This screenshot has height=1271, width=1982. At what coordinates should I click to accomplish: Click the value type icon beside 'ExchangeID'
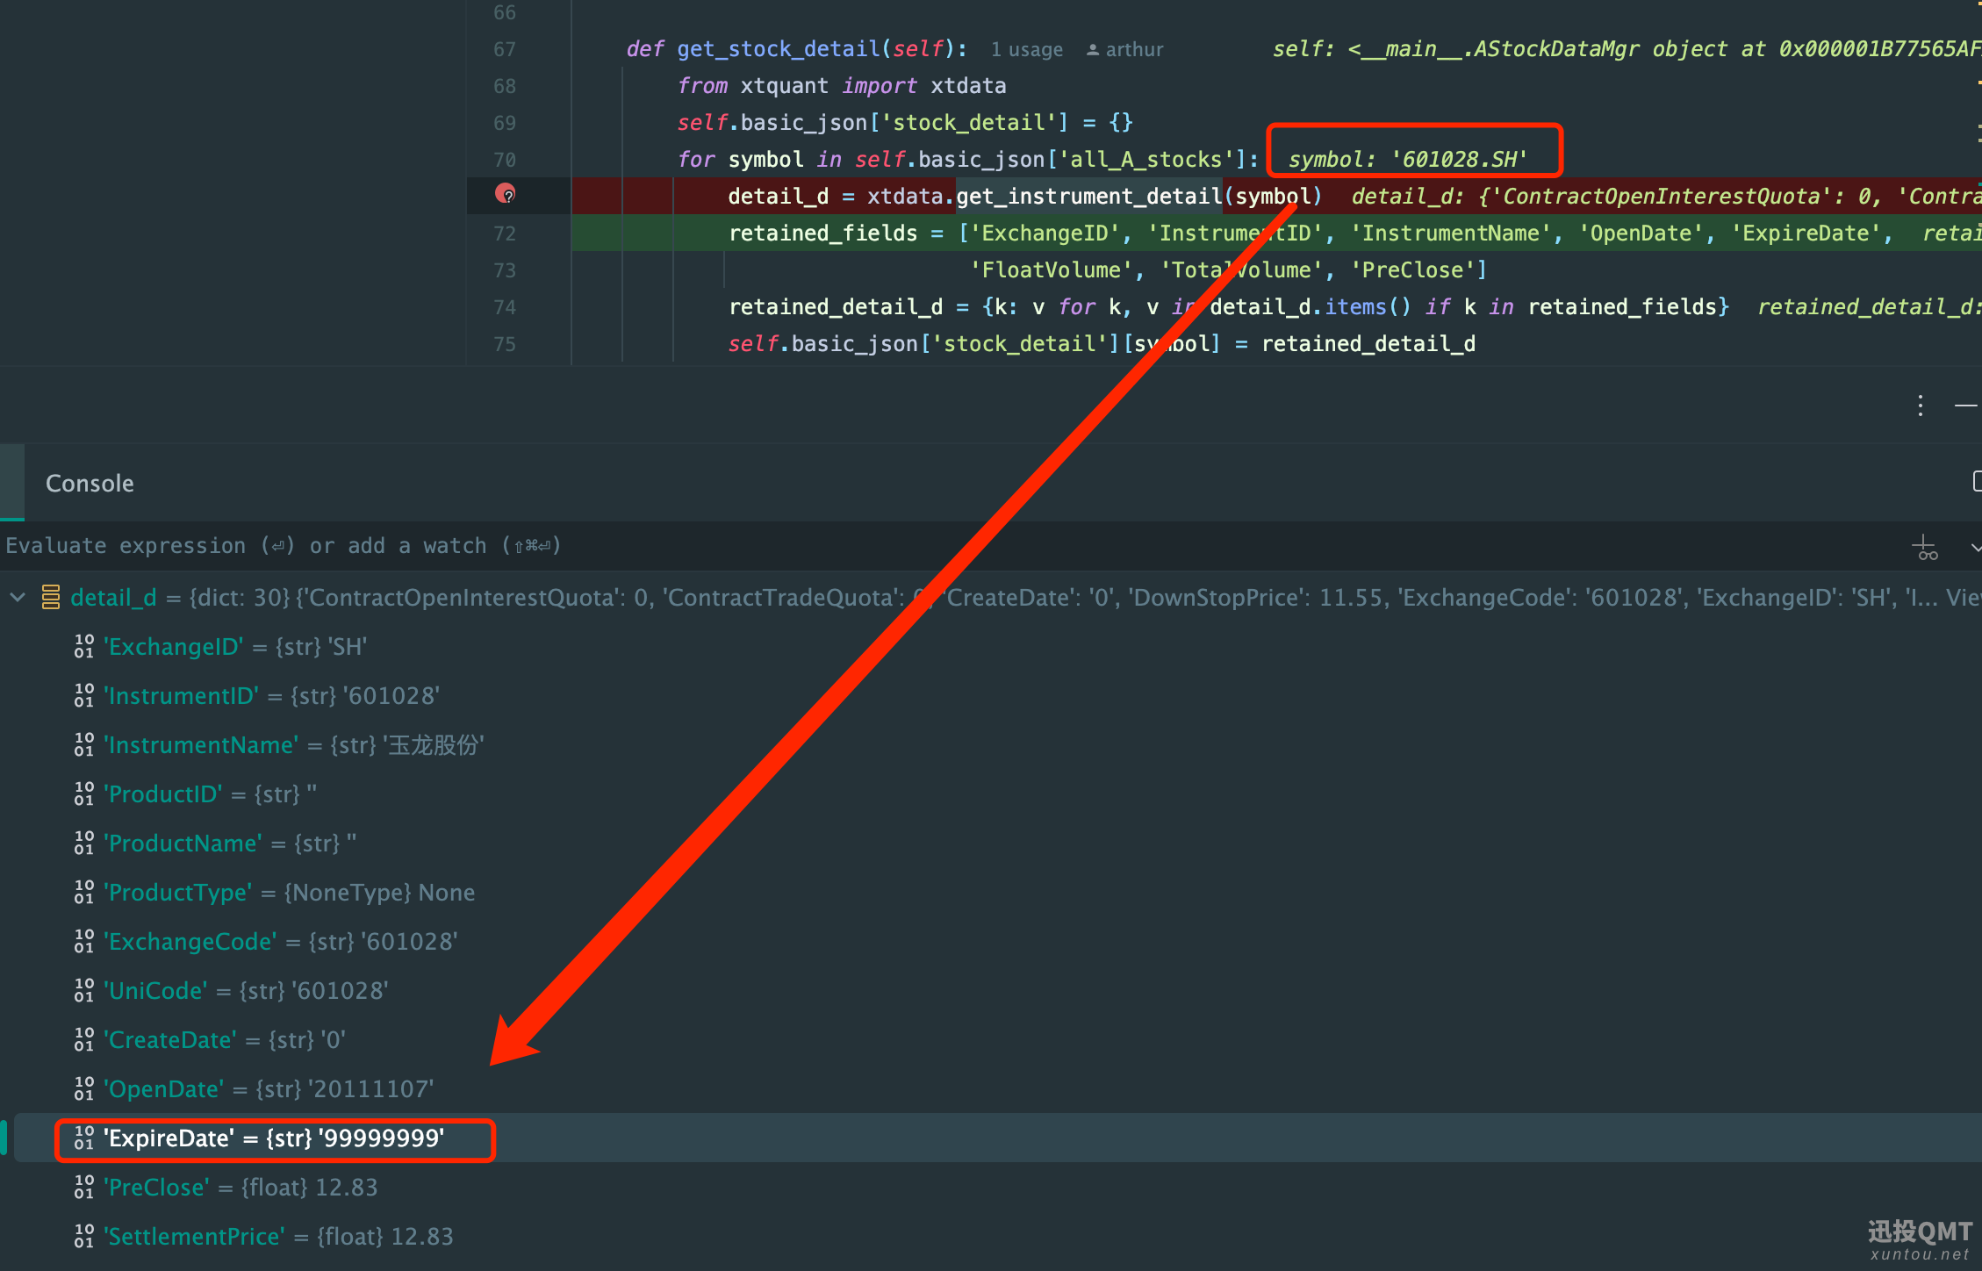click(x=83, y=647)
